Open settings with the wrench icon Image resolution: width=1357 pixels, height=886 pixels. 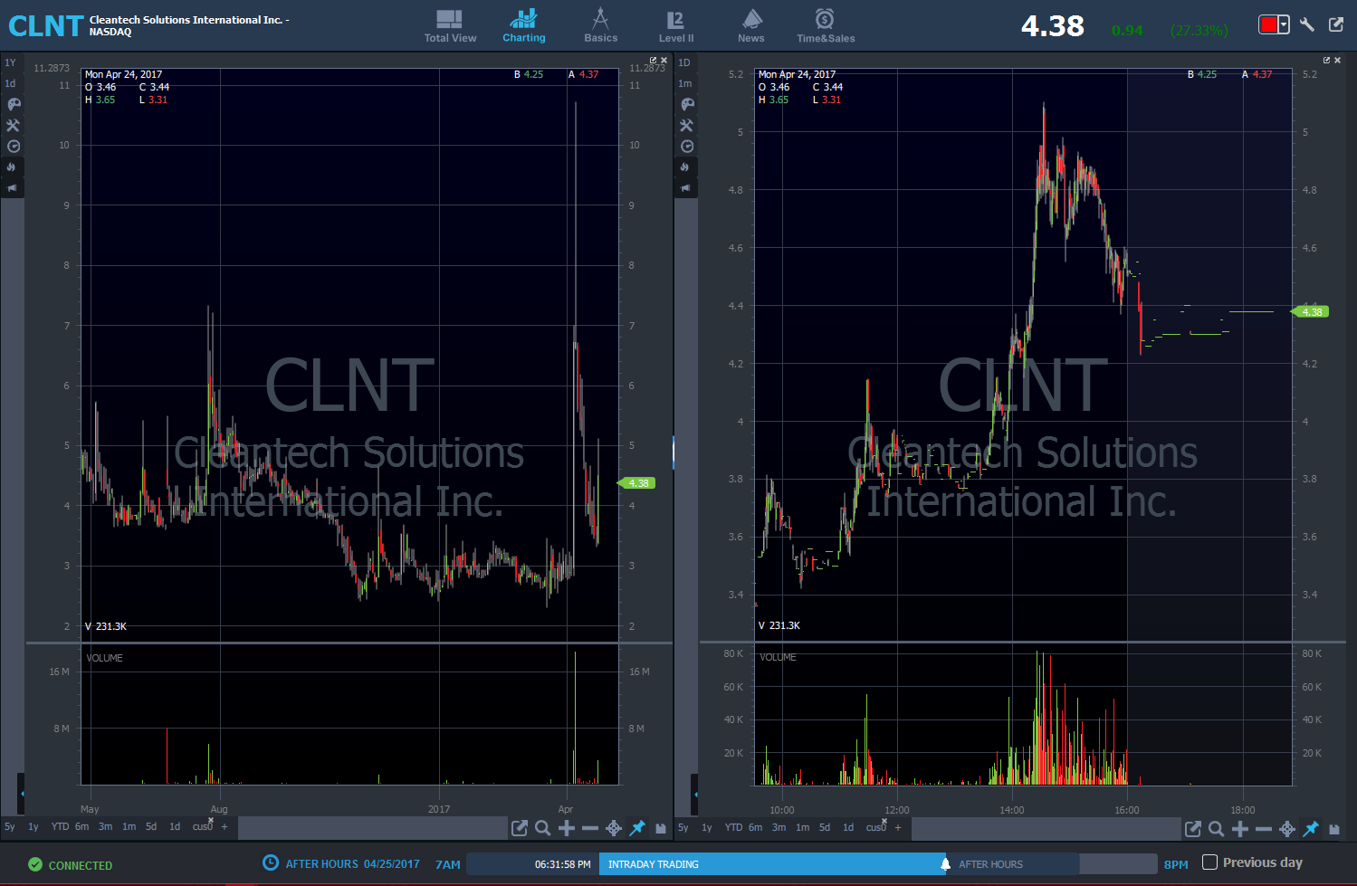coord(1307,24)
